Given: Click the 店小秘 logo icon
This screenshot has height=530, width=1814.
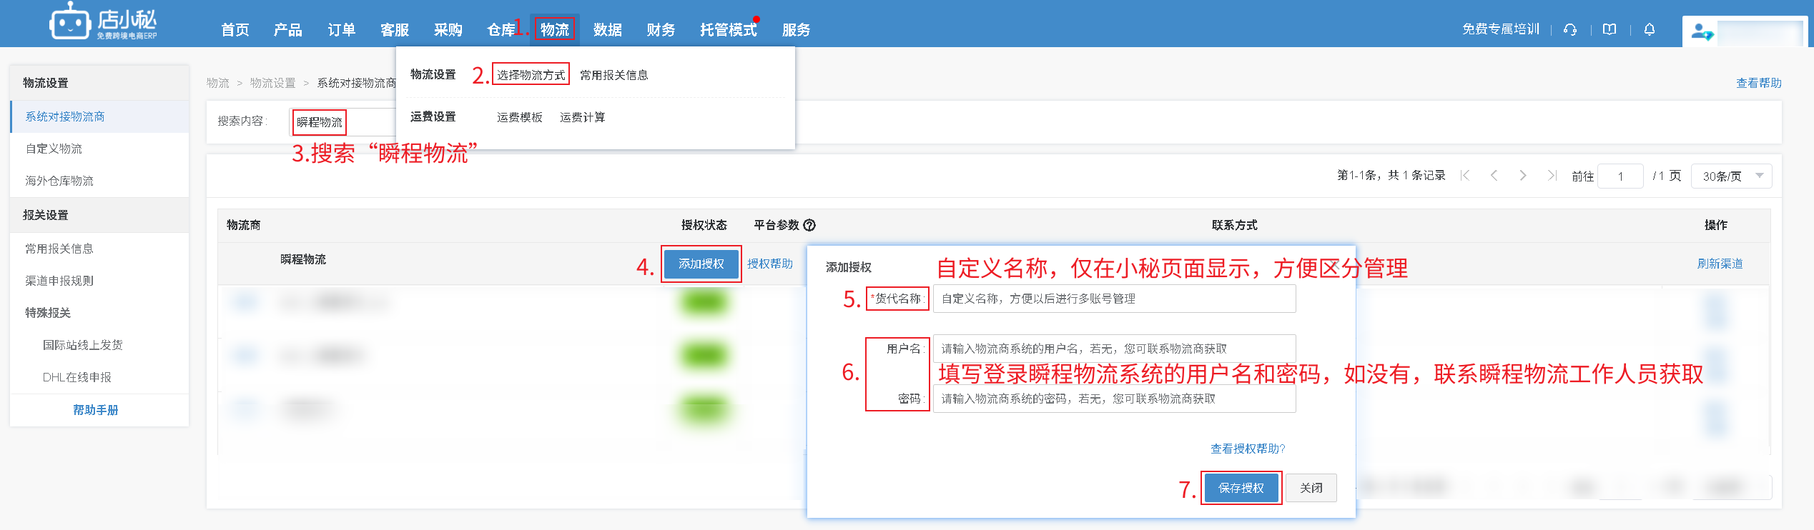Looking at the screenshot, I should [x=69, y=22].
